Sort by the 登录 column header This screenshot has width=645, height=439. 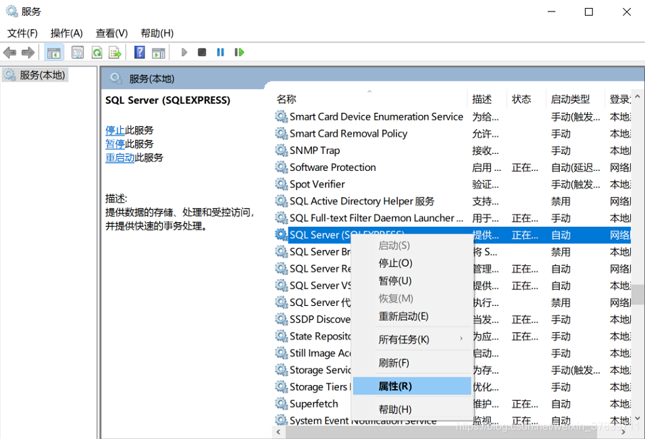618,99
